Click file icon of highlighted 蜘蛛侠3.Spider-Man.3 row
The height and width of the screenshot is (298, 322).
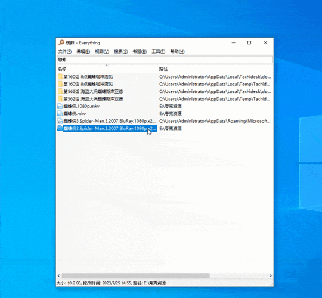(60, 128)
